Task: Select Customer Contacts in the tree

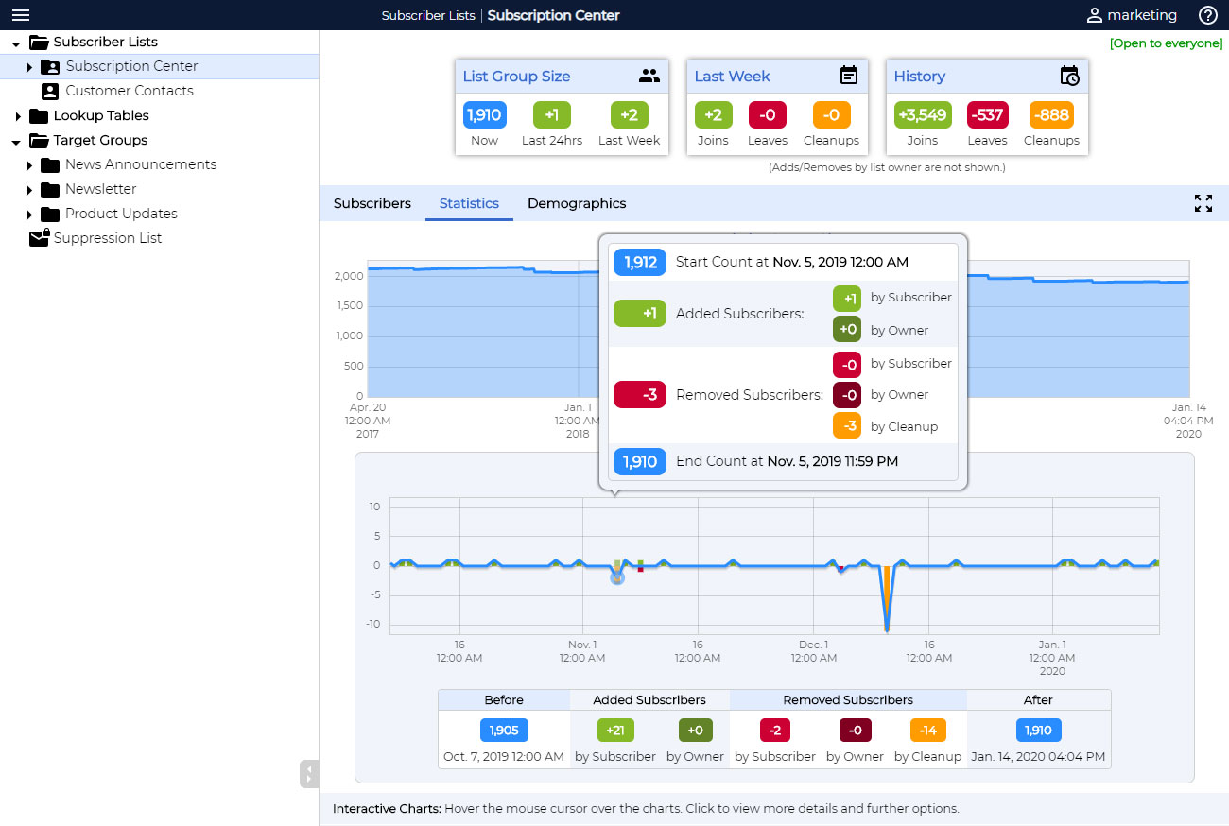Action: click(x=130, y=91)
